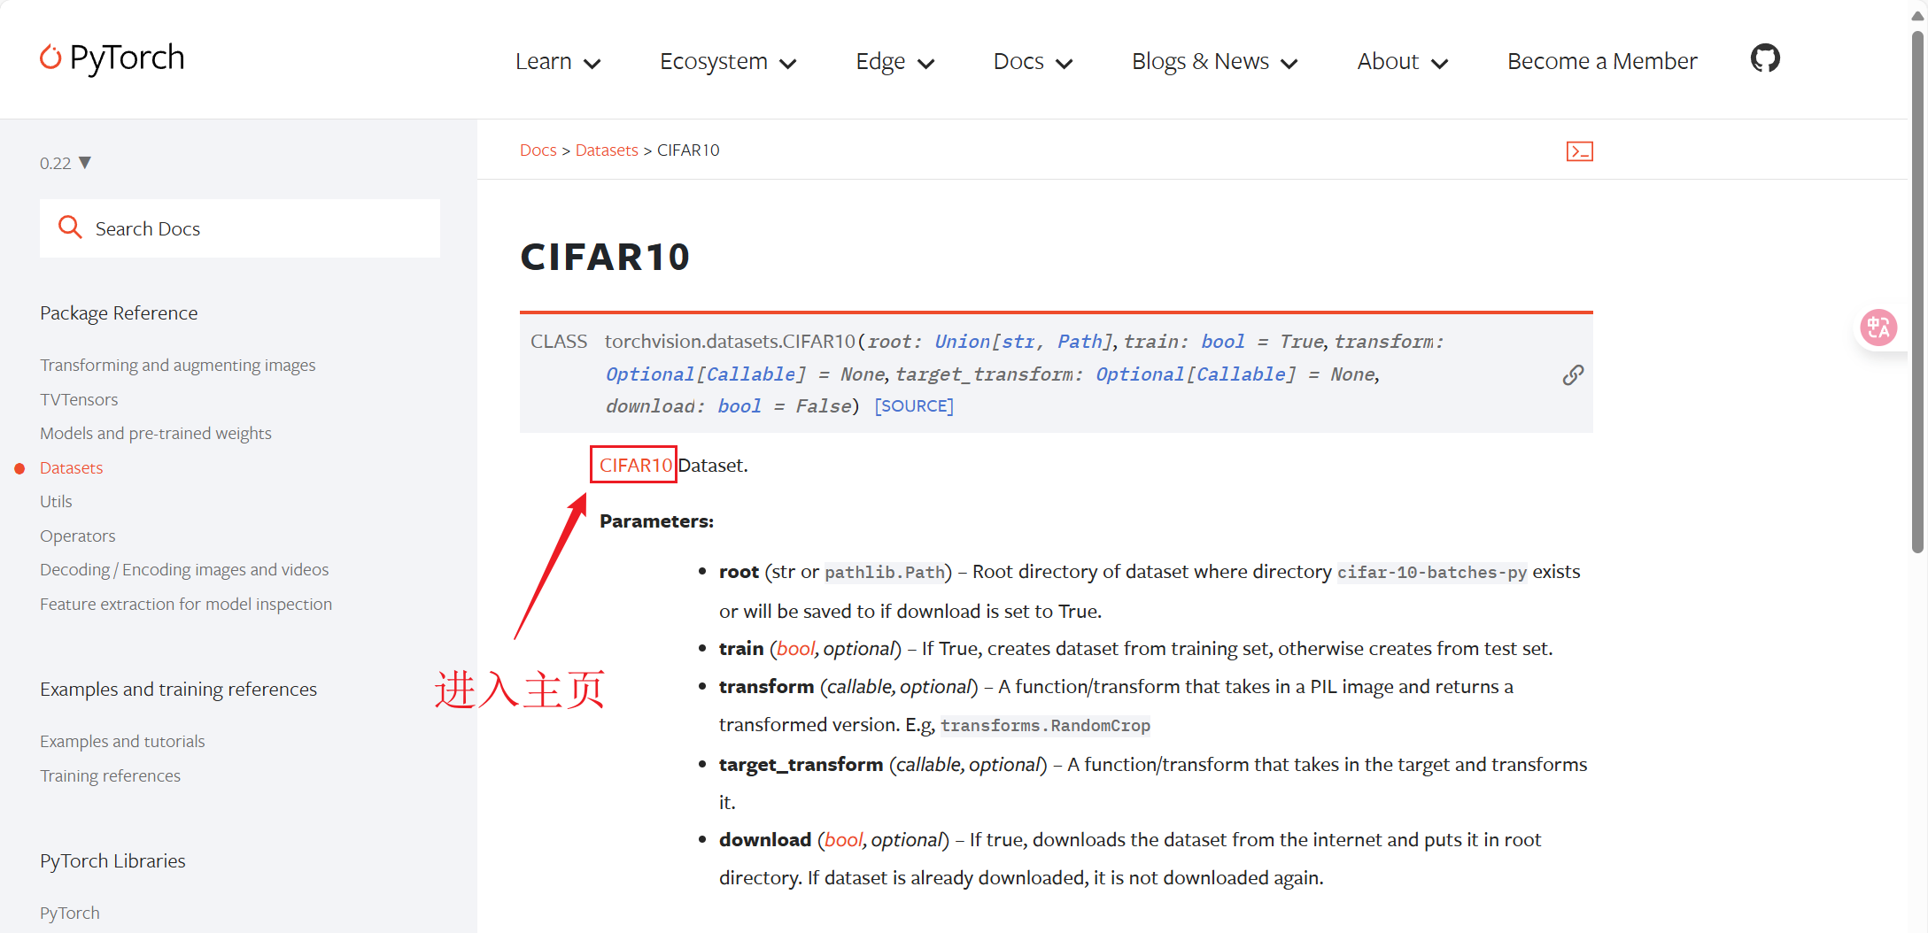Click the search magnifier icon

(70, 227)
